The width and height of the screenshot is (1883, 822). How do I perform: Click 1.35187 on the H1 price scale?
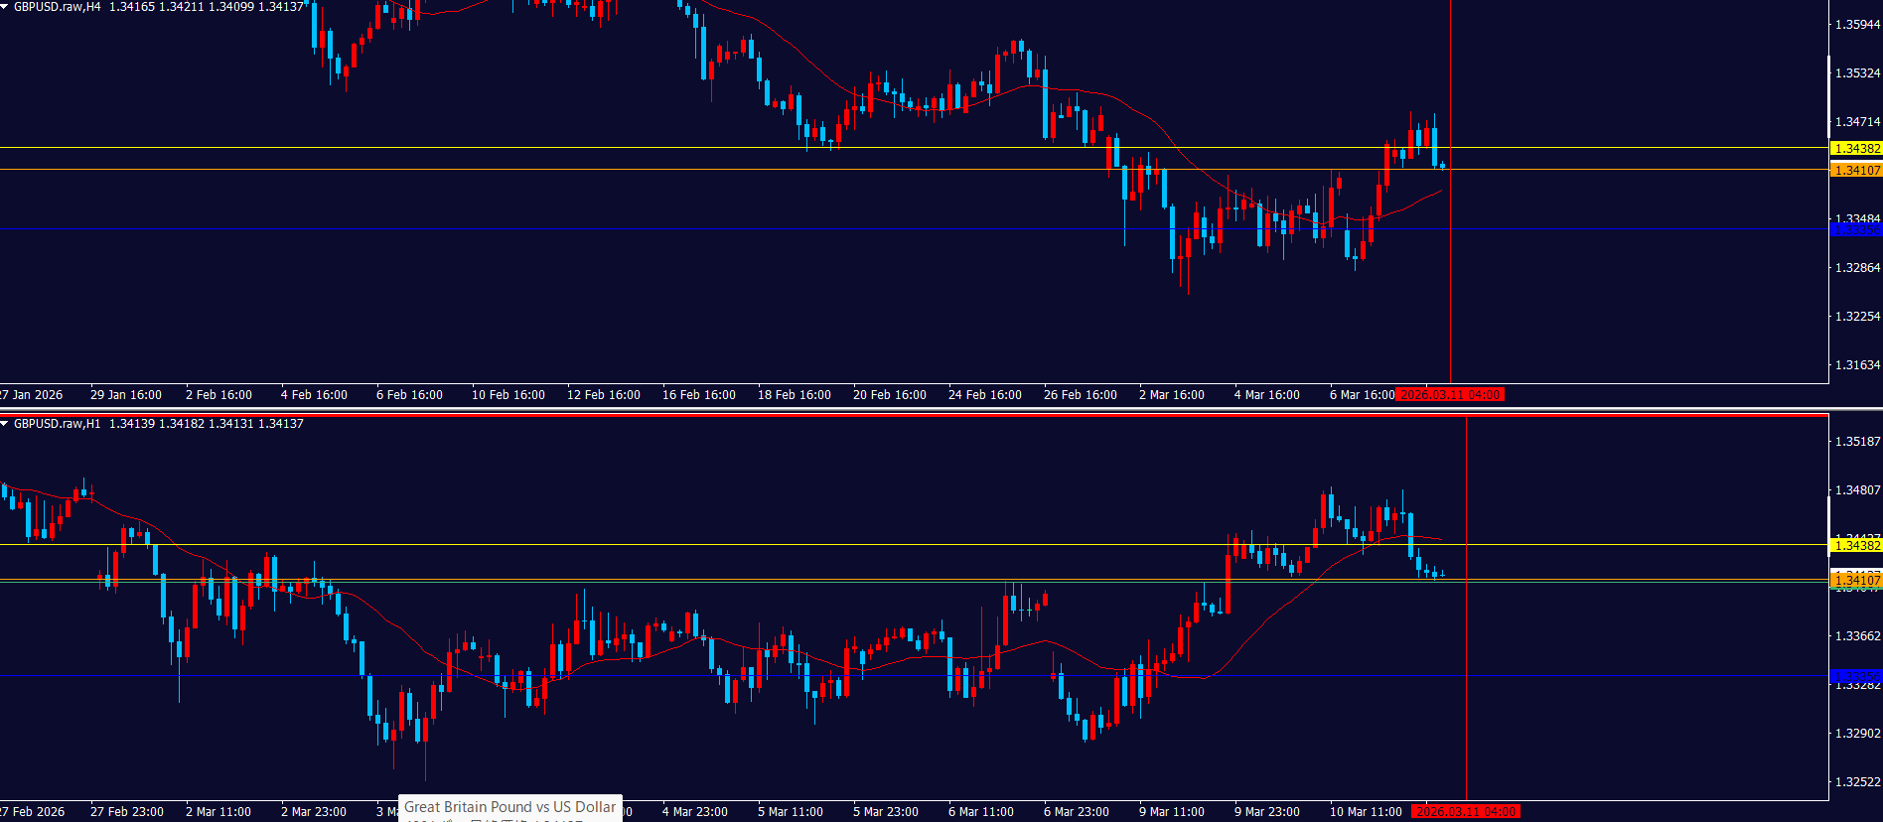[1857, 442]
